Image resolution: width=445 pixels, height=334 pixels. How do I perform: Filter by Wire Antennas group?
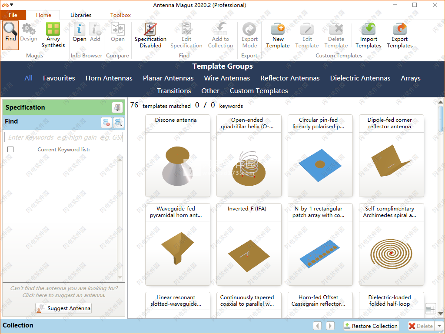point(227,78)
